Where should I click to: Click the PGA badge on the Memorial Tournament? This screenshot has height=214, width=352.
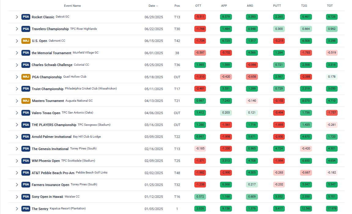[26, 53]
